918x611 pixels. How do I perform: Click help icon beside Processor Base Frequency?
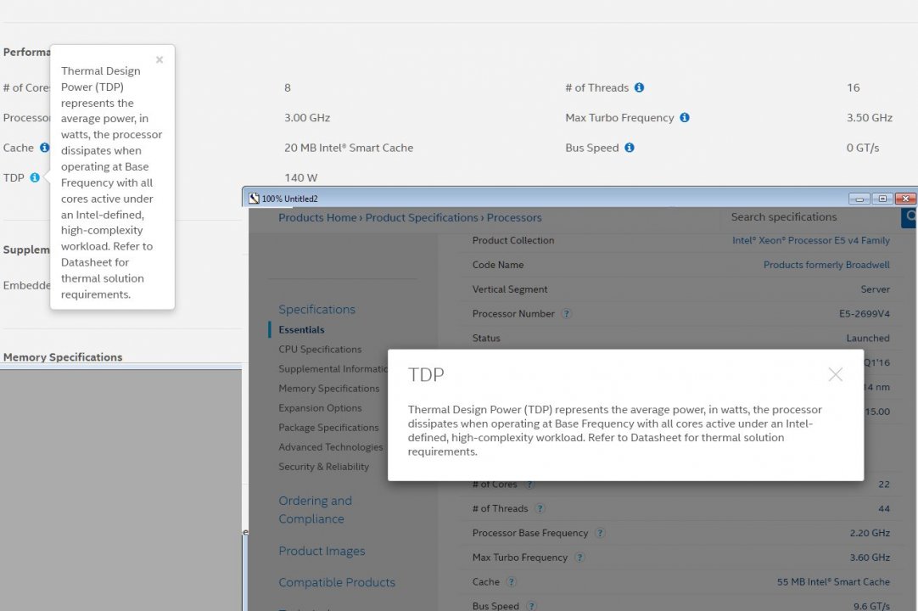coord(600,534)
